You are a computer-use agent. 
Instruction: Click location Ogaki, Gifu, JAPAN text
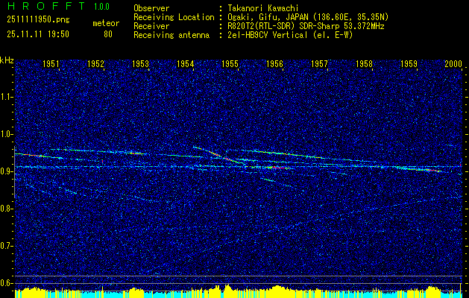pyautogui.click(x=308, y=17)
